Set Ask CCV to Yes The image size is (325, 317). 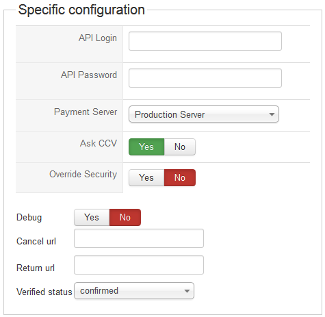tap(146, 147)
